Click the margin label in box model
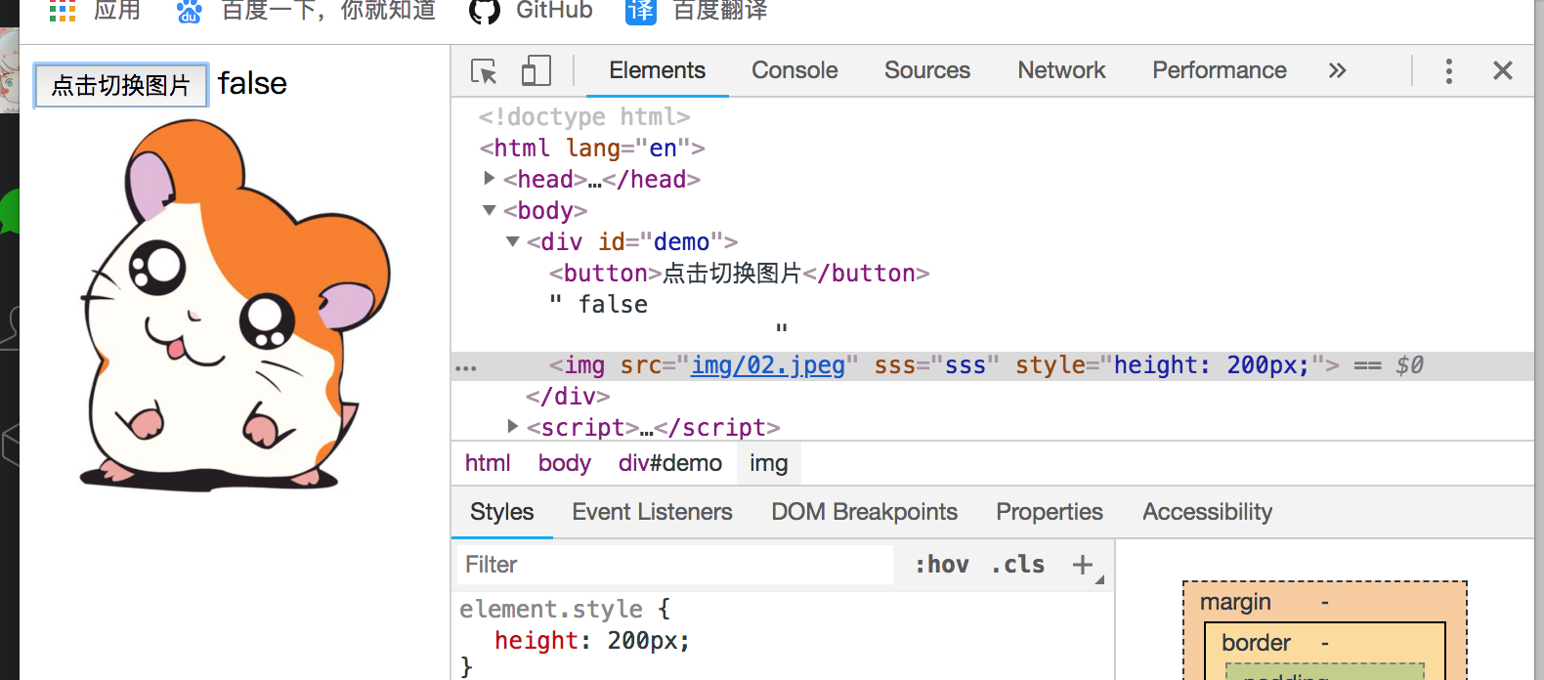Screen dimensions: 1544x680 [x=1235, y=602]
